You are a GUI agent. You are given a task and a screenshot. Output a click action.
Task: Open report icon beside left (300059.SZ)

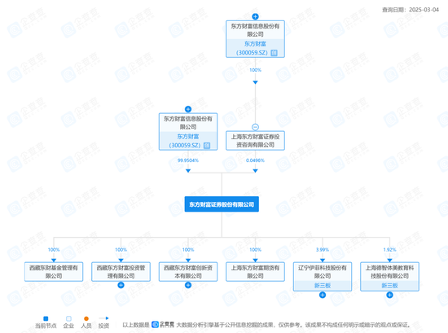point(207,146)
